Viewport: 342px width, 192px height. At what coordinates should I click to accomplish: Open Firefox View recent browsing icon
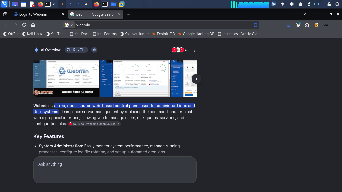coord(5,14)
